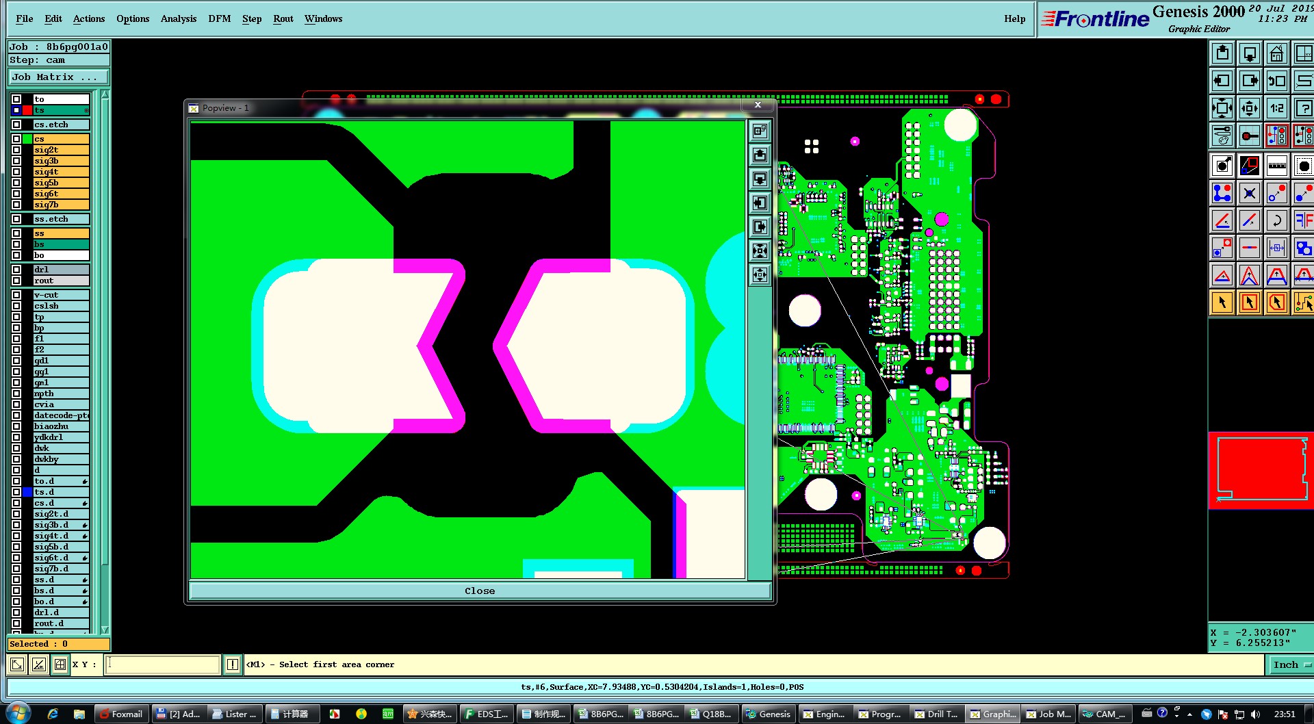Click the popview pan up icon
1314x724 pixels.
pos(760,155)
